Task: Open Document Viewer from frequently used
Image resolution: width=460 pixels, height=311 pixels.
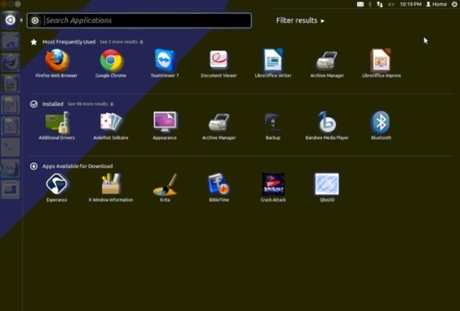Action: pyautogui.click(x=219, y=60)
